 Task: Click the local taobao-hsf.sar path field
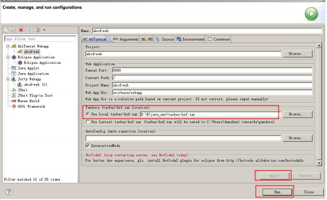coord(210,114)
